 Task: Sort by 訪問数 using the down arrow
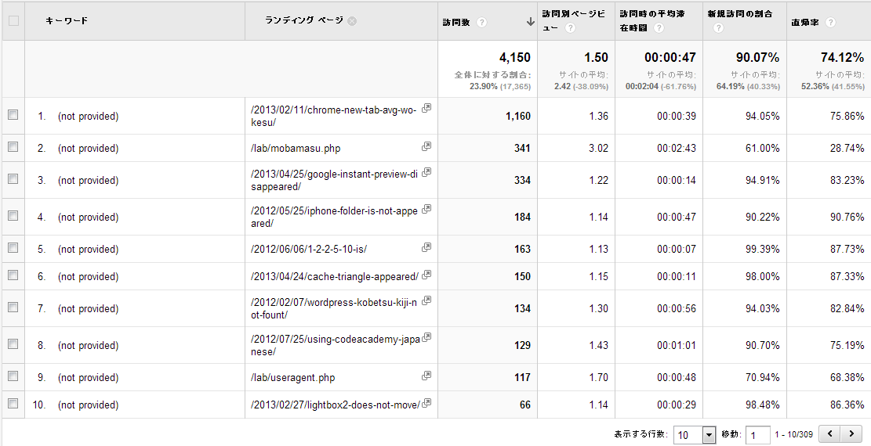[531, 22]
